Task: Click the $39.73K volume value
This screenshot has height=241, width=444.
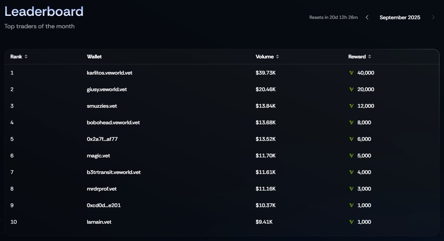Action: pyautogui.click(x=266, y=73)
